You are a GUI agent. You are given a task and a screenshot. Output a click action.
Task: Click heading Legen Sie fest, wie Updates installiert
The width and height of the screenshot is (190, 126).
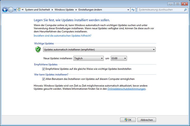coord(72,20)
